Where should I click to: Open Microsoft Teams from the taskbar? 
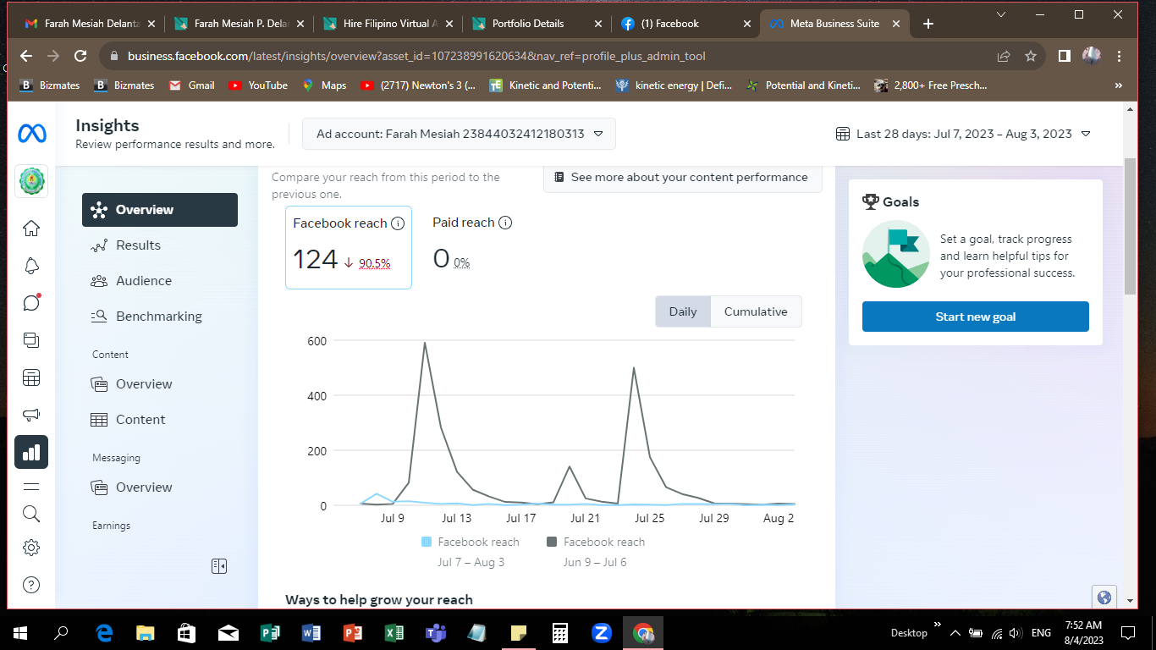coord(436,632)
